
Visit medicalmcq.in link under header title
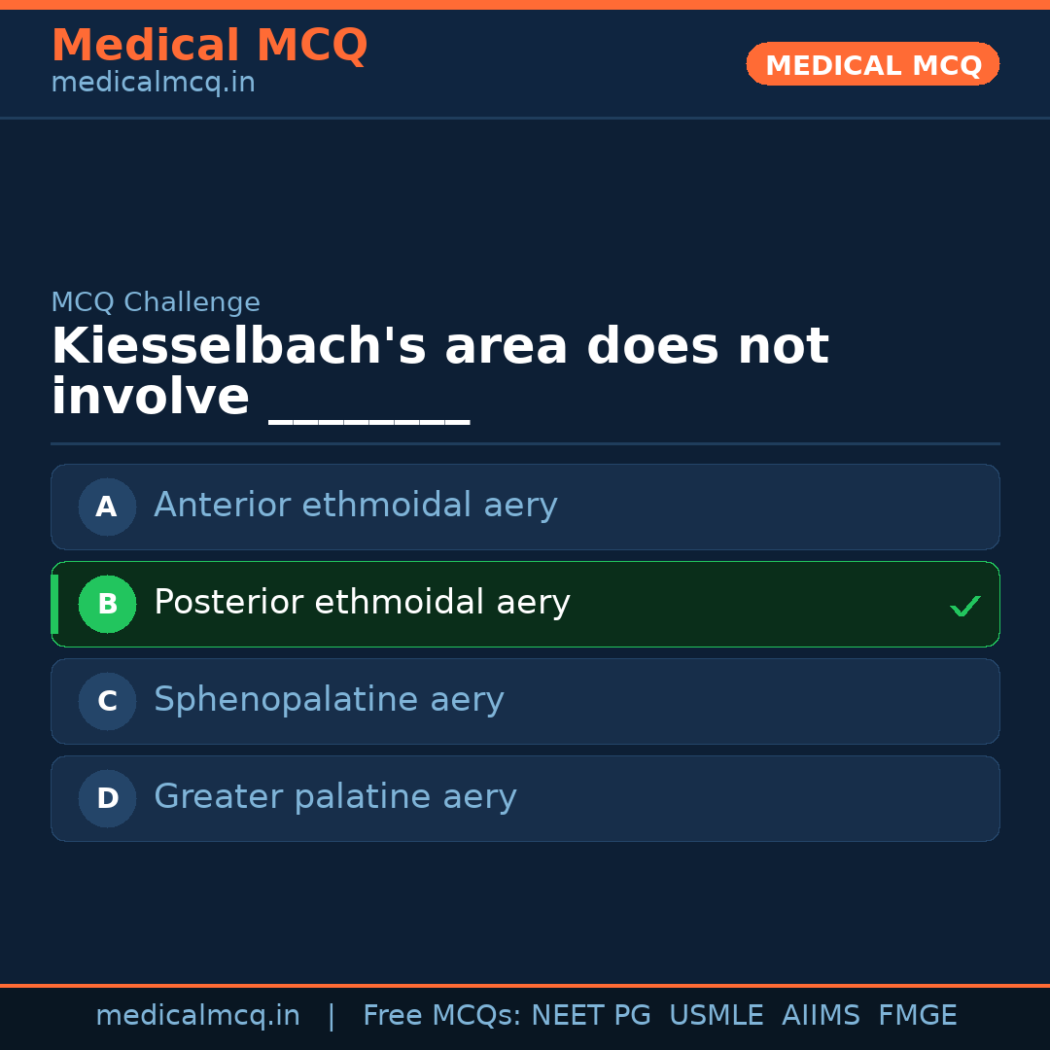[x=153, y=83]
